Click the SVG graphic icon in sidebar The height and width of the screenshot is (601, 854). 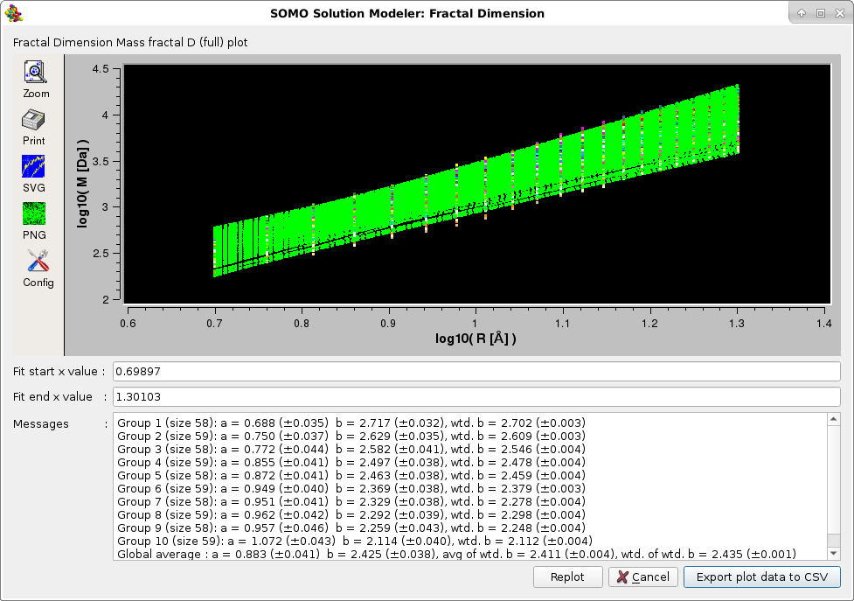click(x=33, y=166)
